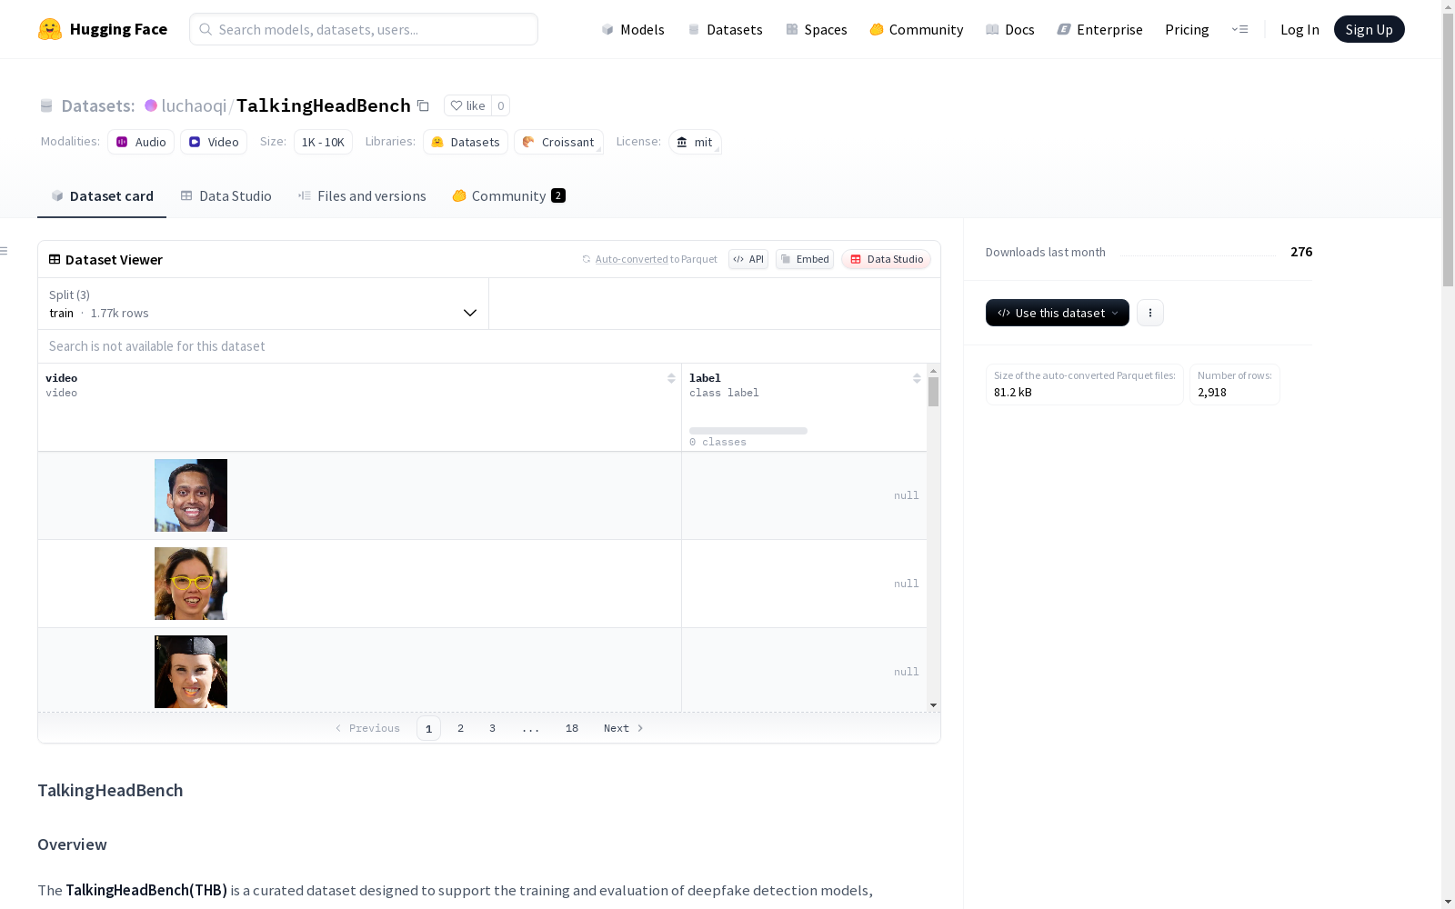Click the label class distribution bar

(748, 431)
